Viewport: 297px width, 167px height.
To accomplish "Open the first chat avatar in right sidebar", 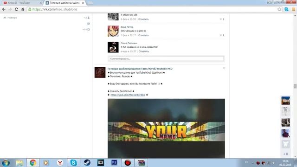I will (x=285, y=101).
